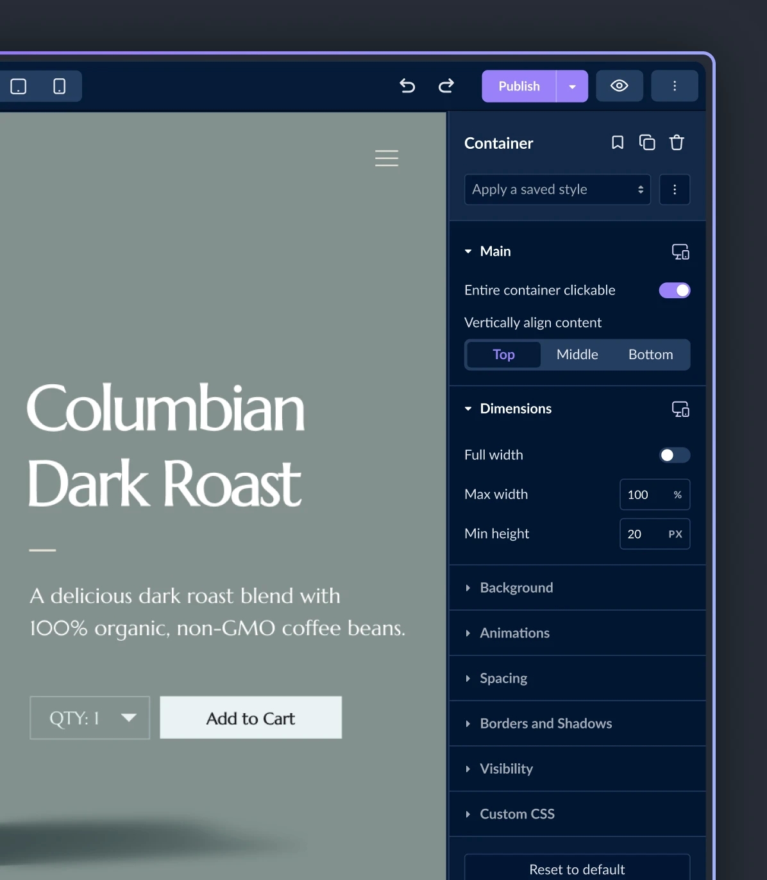767x880 pixels.
Task: Expand the Borders and Shadows section
Action: 546,723
